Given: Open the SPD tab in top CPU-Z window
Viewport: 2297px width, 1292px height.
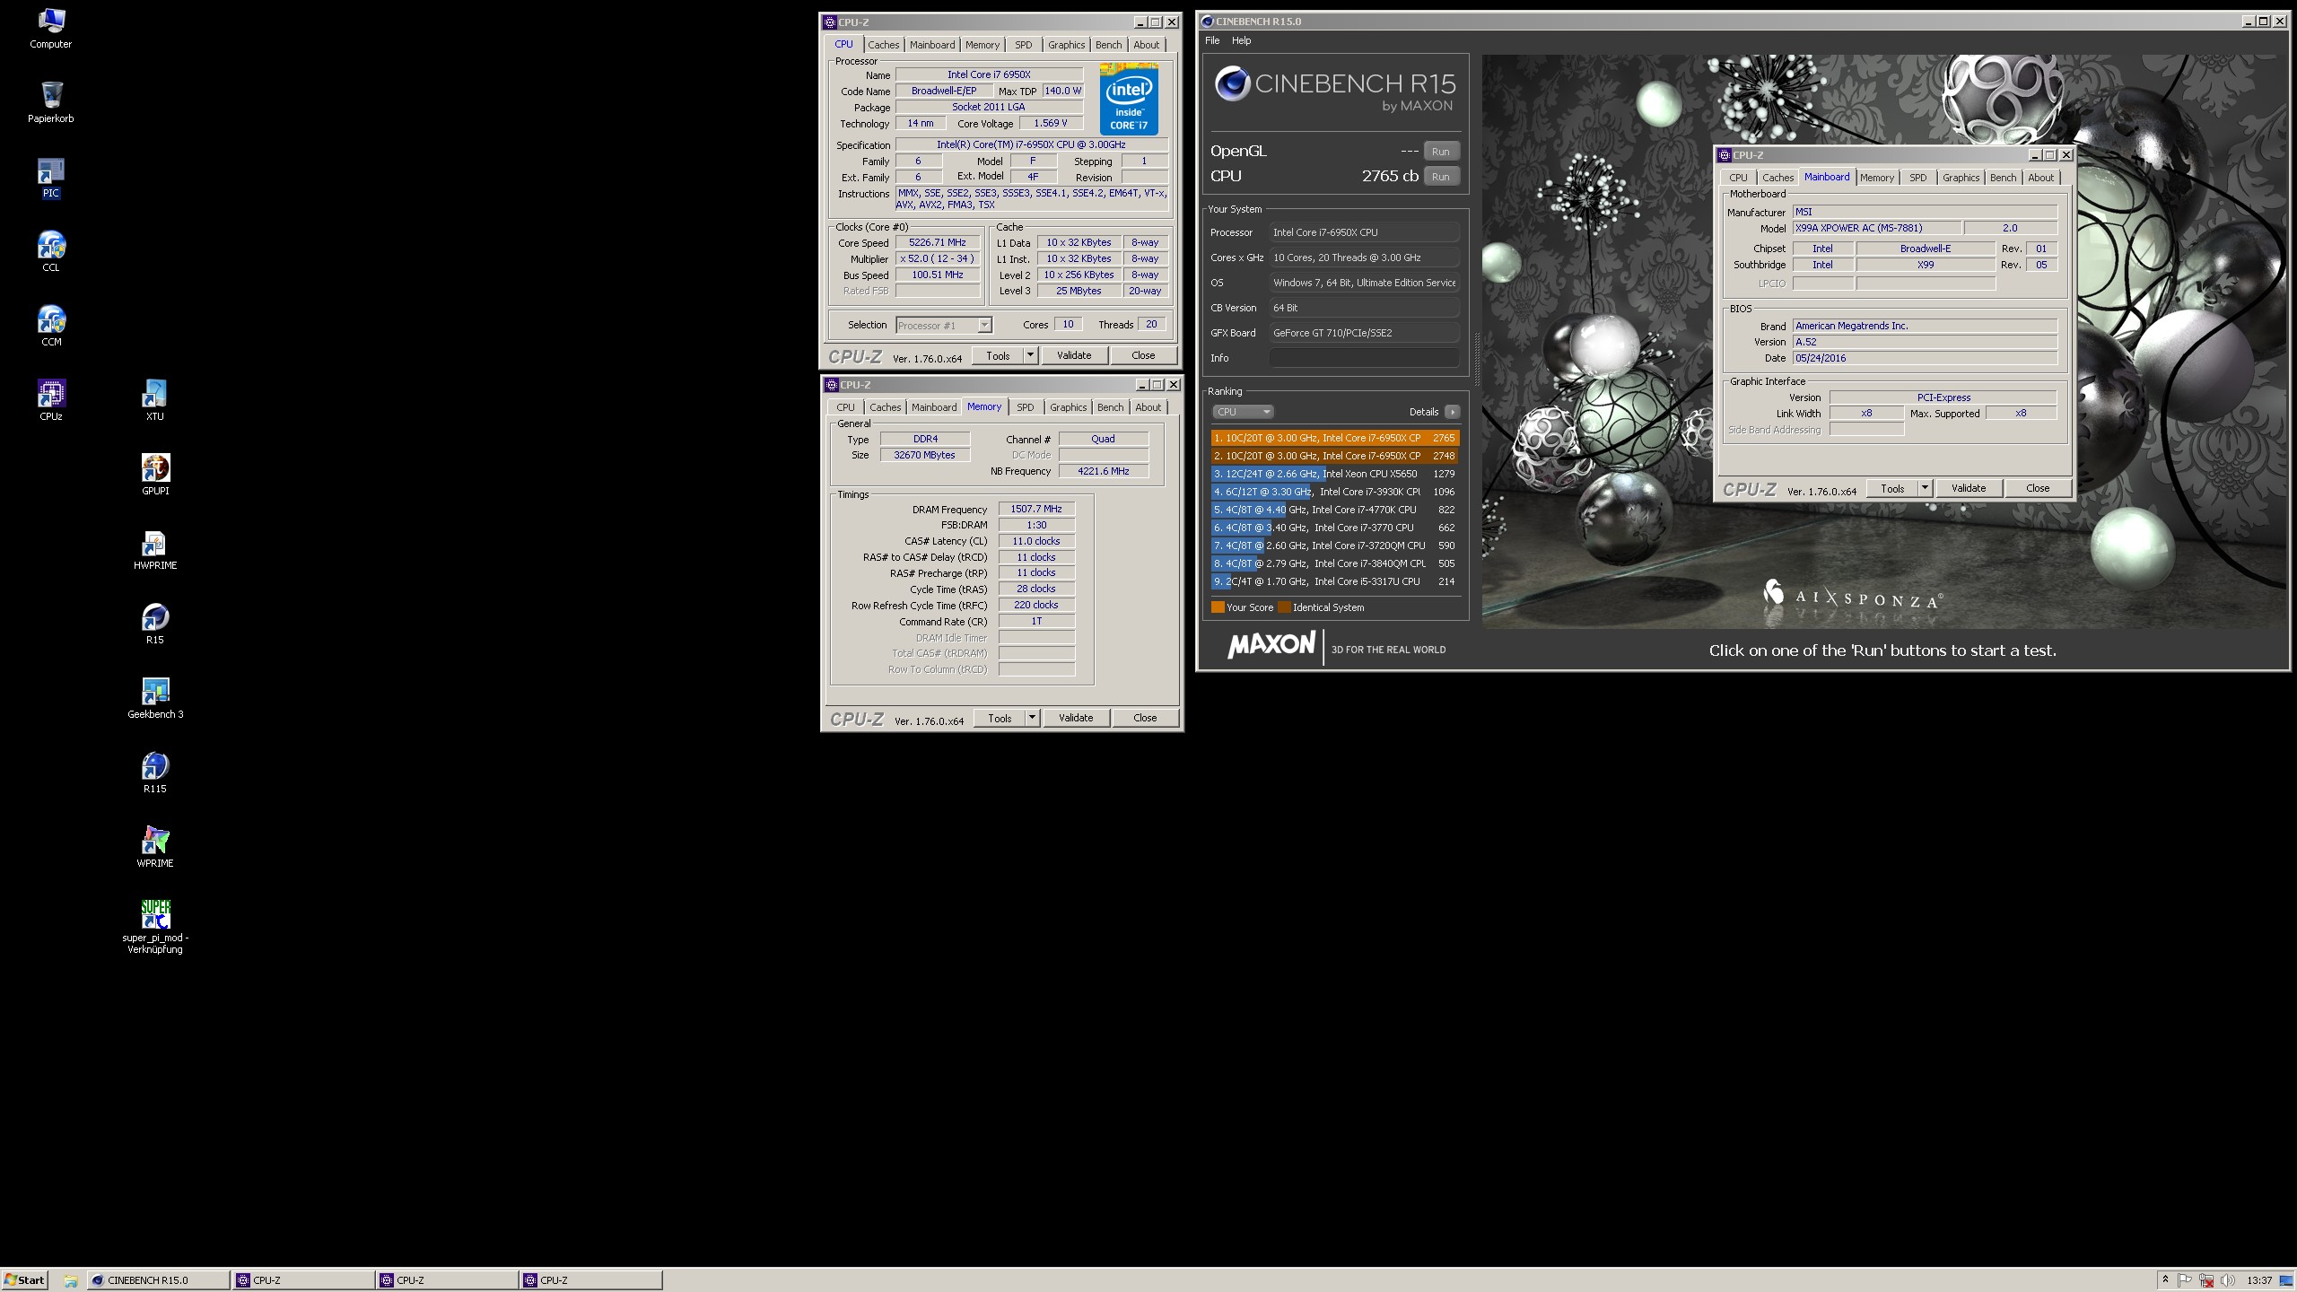Looking at the screenshot, I should point(1023,45).
